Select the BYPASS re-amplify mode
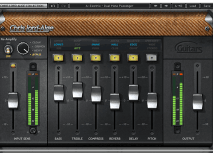The width and height of the screenshot is (213, 153). point(37,54)
